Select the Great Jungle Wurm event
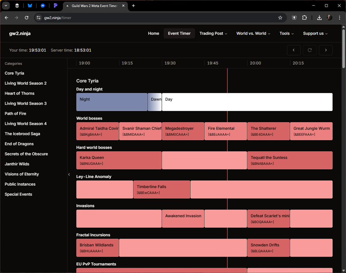The width and height of the screenshot is (346, 273). coord(311,131)
